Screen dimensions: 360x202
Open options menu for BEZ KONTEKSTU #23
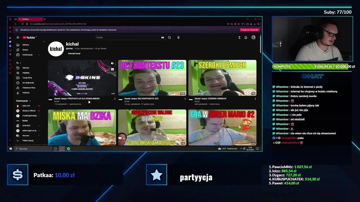[x=185, y=99]
